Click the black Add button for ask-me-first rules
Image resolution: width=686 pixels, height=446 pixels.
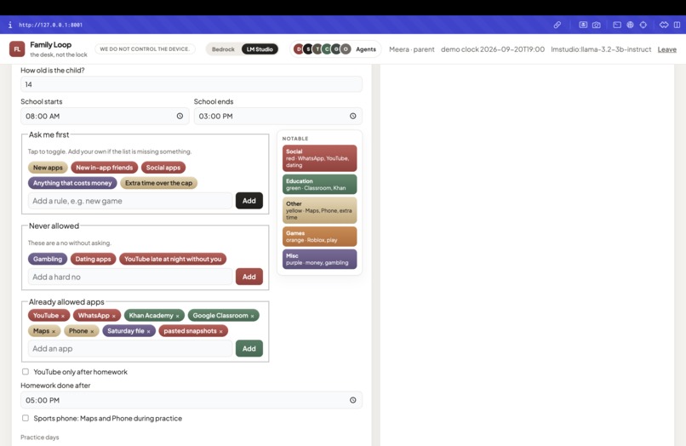pyautogui.click(x=249, y=201)
